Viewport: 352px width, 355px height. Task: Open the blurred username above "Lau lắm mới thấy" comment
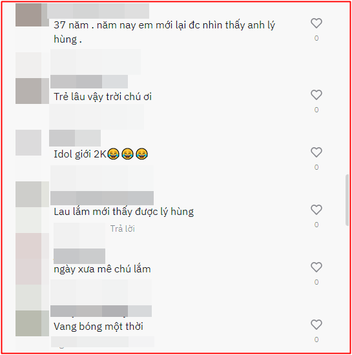(102, 198)
